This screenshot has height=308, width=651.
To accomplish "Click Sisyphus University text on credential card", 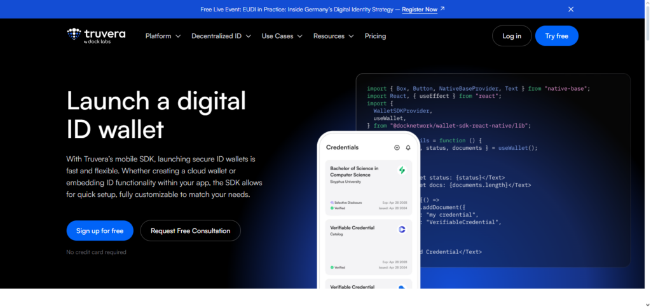I will [345, 182].
